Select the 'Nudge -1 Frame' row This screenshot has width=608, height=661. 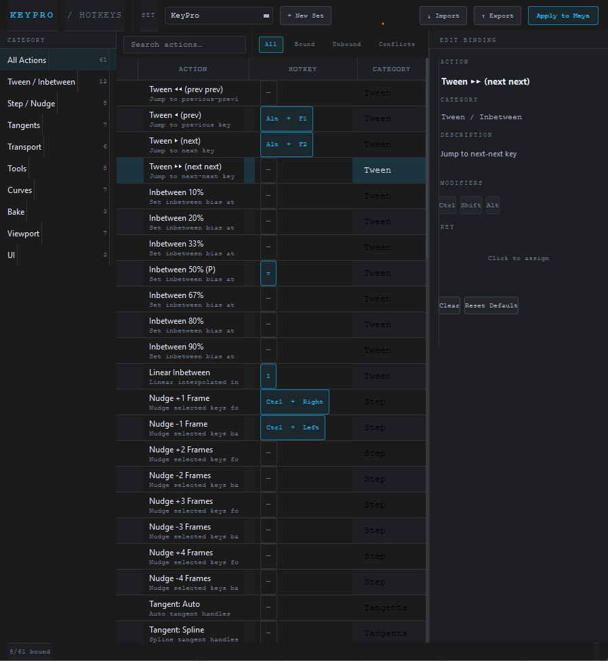click(x=271, y=427)
